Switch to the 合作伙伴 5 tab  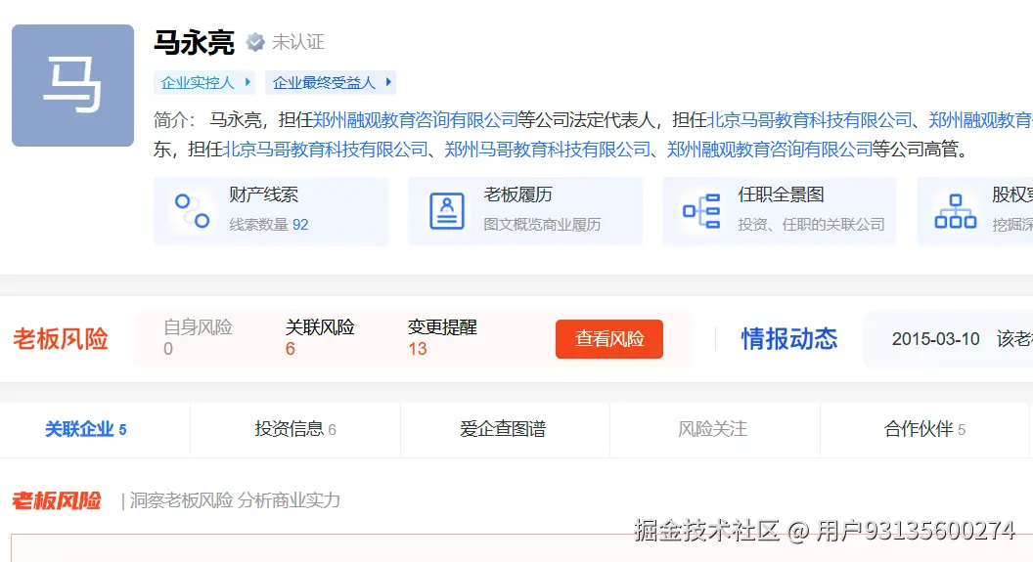pos(924,429)
